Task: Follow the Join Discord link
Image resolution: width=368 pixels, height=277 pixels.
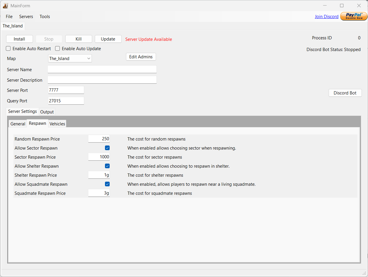Action: pyautogui.click(x=327, y=17)
